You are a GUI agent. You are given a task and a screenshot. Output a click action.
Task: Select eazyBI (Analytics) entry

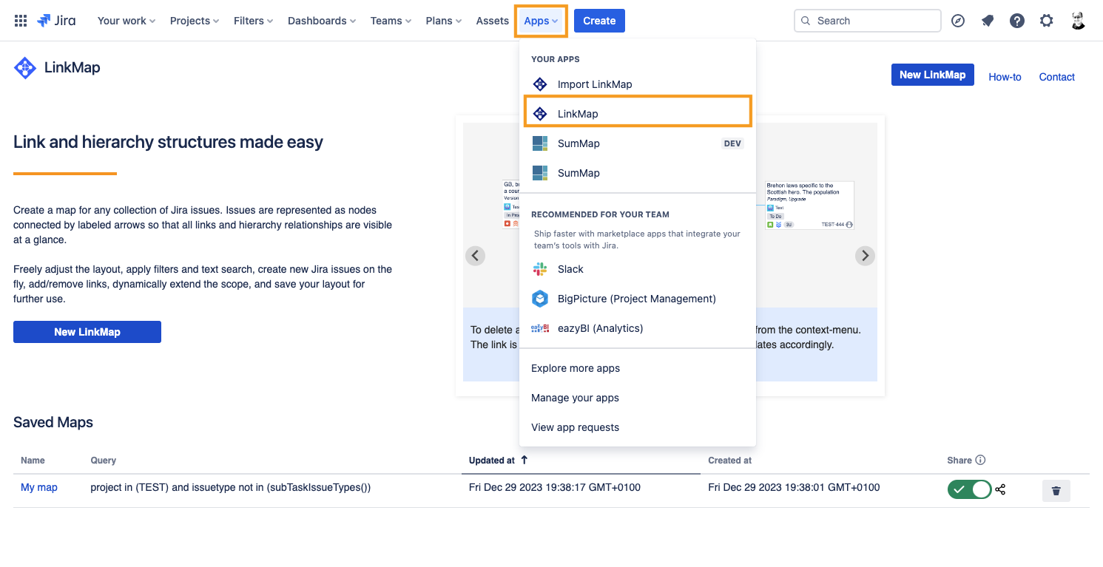click(638, 328)
